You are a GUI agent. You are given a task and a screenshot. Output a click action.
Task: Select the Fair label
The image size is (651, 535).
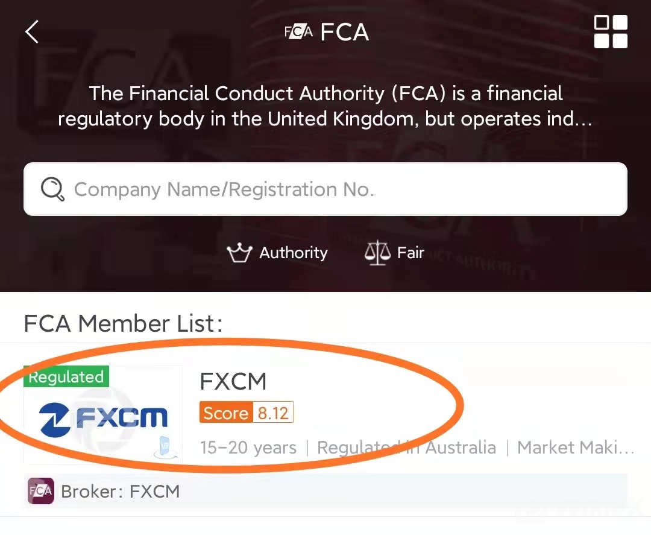pos(411,253)
